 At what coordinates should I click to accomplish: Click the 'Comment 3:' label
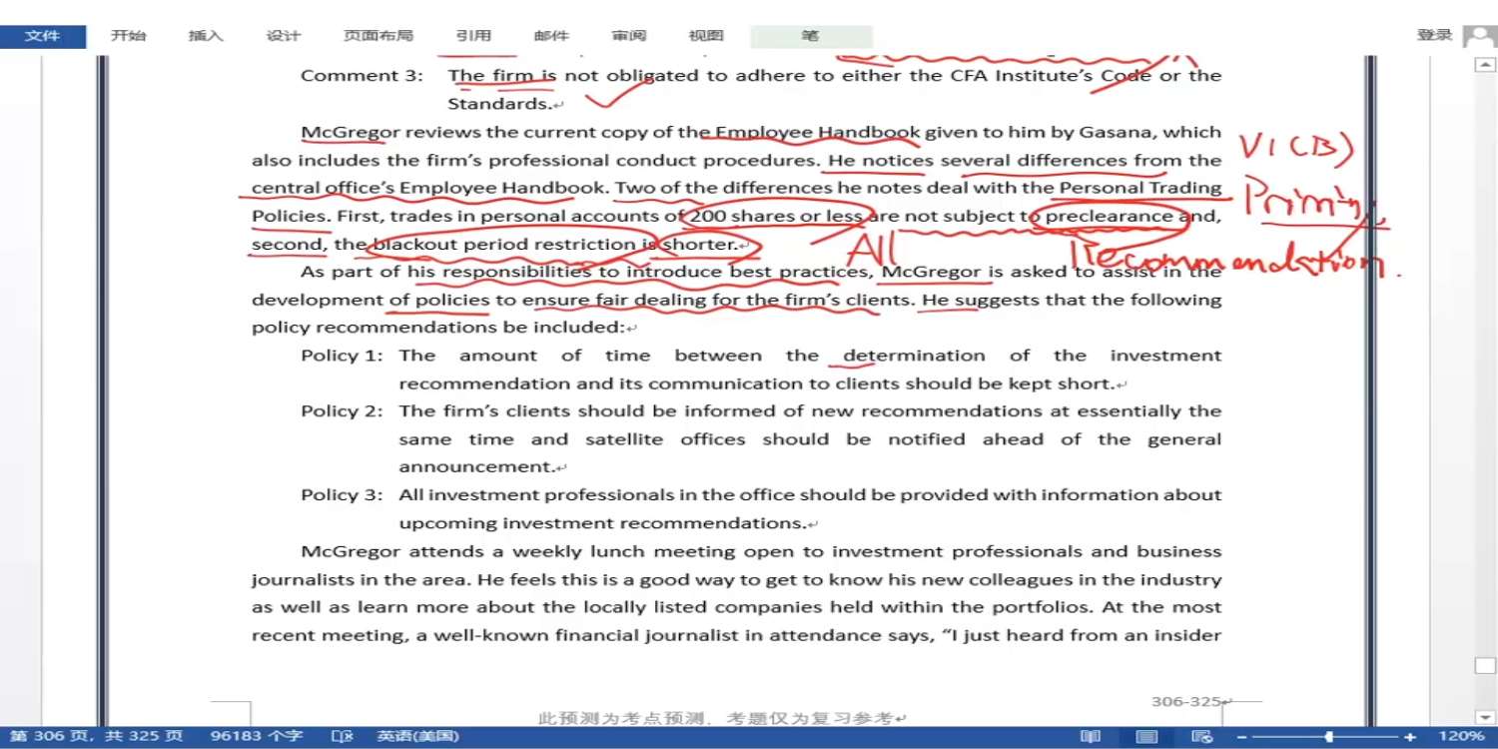pyautogui.click(x=362, y=76)
